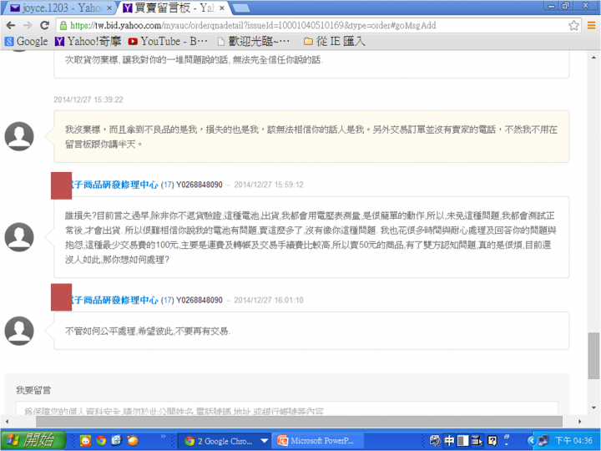601x451 pixels.
Task: Expand the Google Chrome taskbar group arrow
Action: click(x=264, y=441)
